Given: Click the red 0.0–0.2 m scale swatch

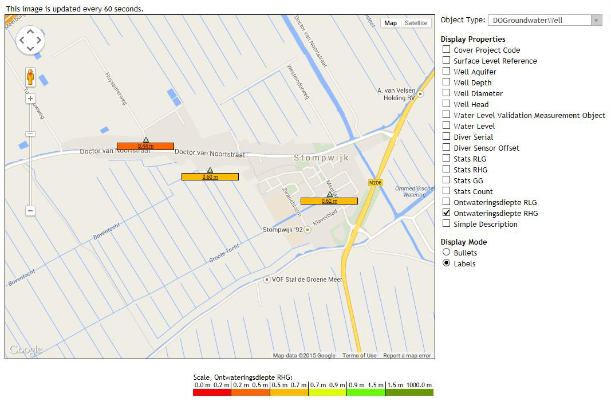Looking at the screenshot, I should (212, 392).
